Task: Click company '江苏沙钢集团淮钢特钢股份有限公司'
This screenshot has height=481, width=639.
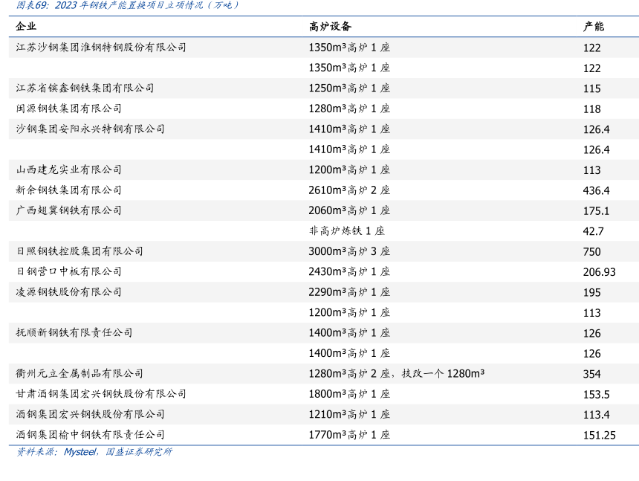Action: click(101, 48)
